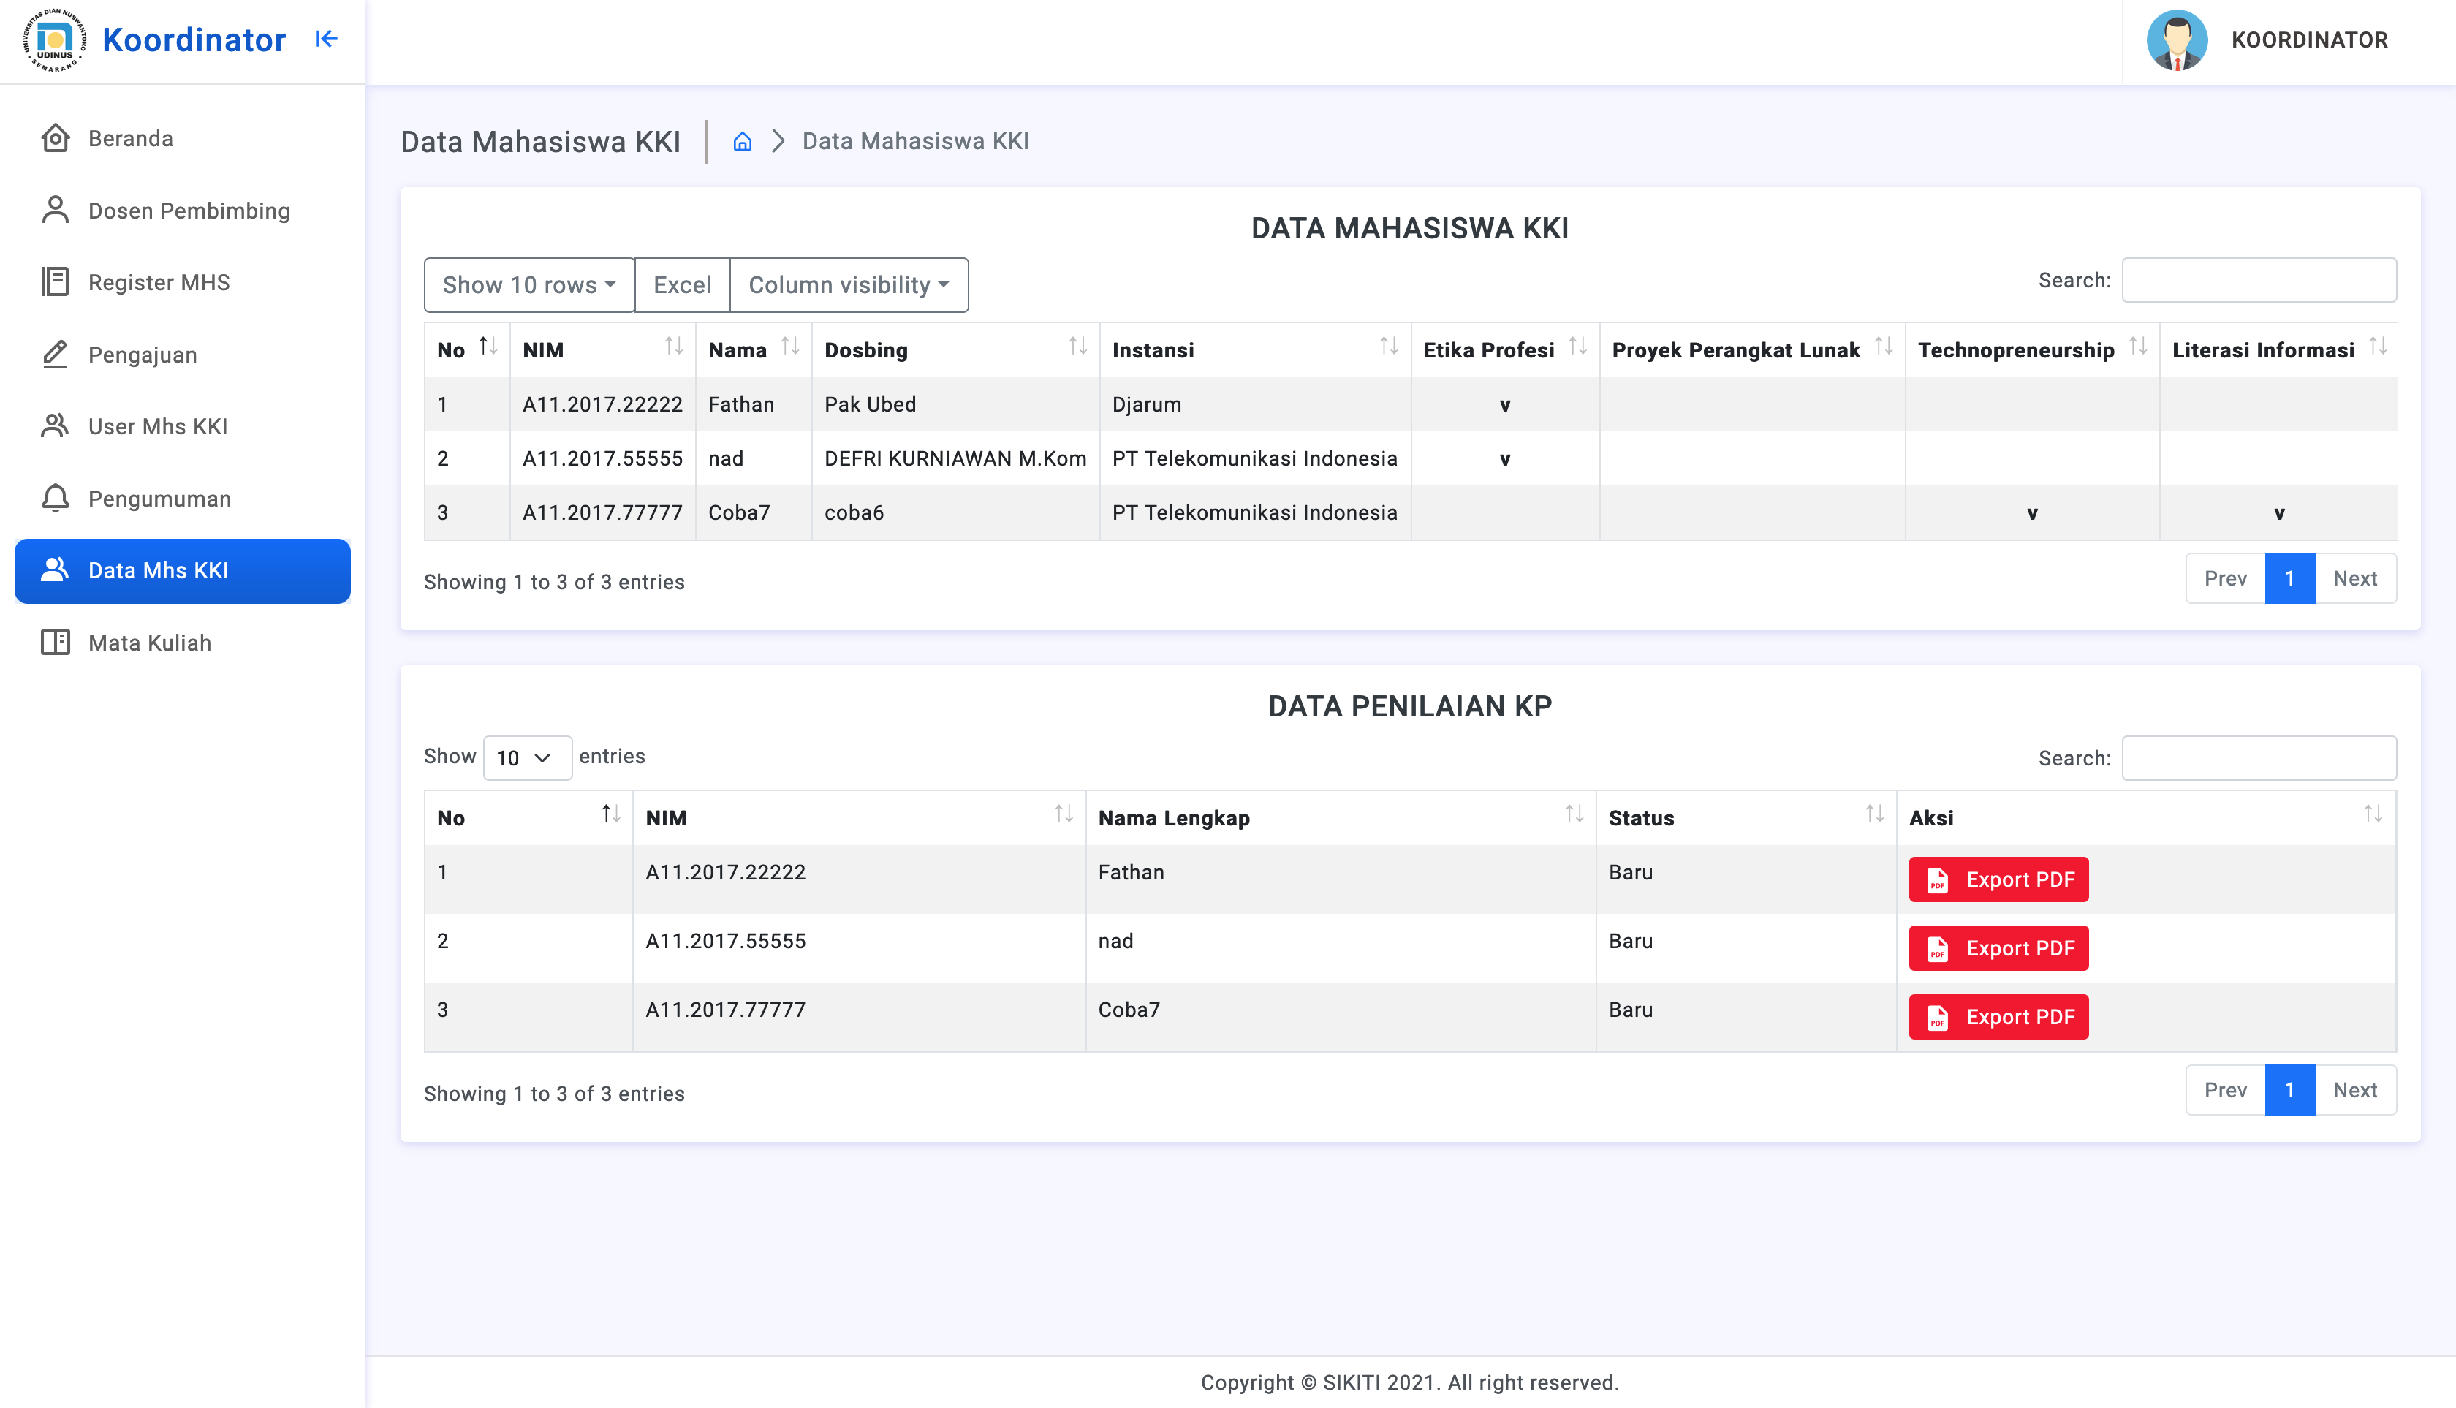
Task: Sort by the Literasi Informasi column
Action: click(2278, 349)
